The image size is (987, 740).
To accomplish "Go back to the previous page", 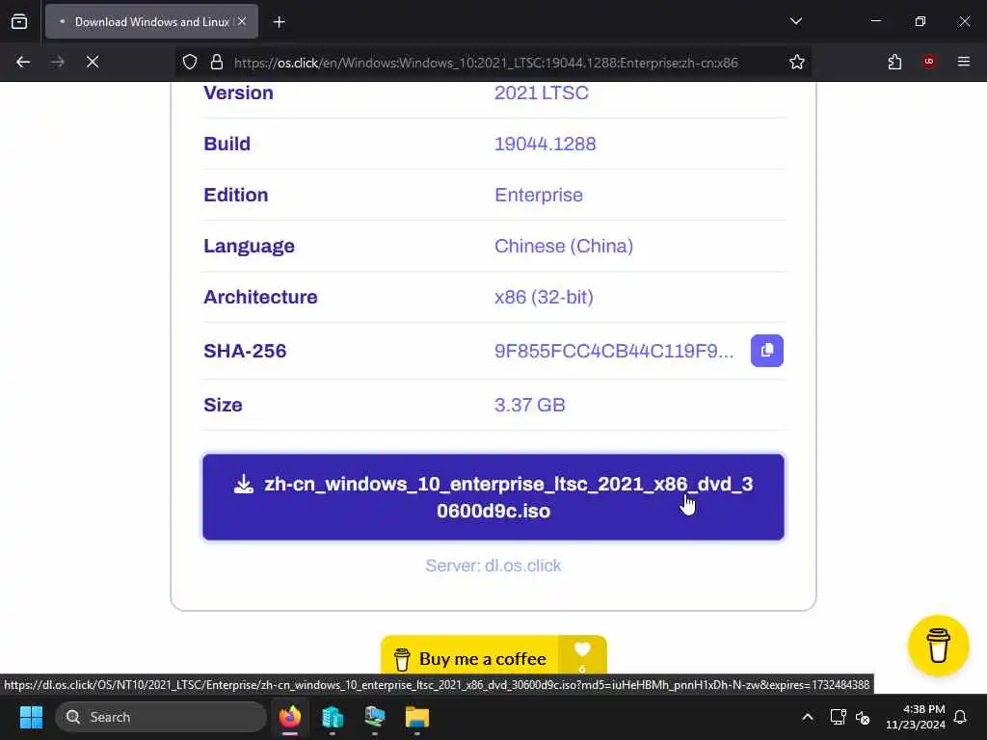I will point(23,62).
